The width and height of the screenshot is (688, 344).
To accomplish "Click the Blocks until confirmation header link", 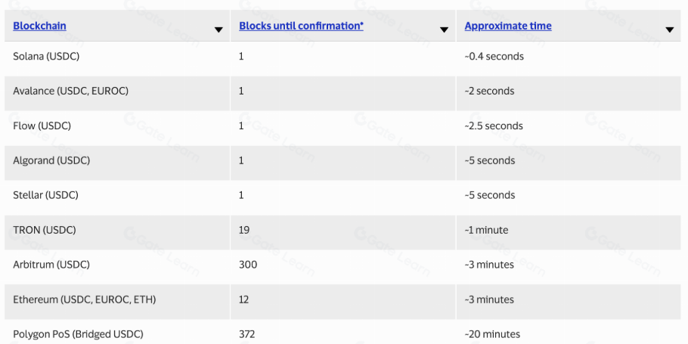I will coord(301,26).
